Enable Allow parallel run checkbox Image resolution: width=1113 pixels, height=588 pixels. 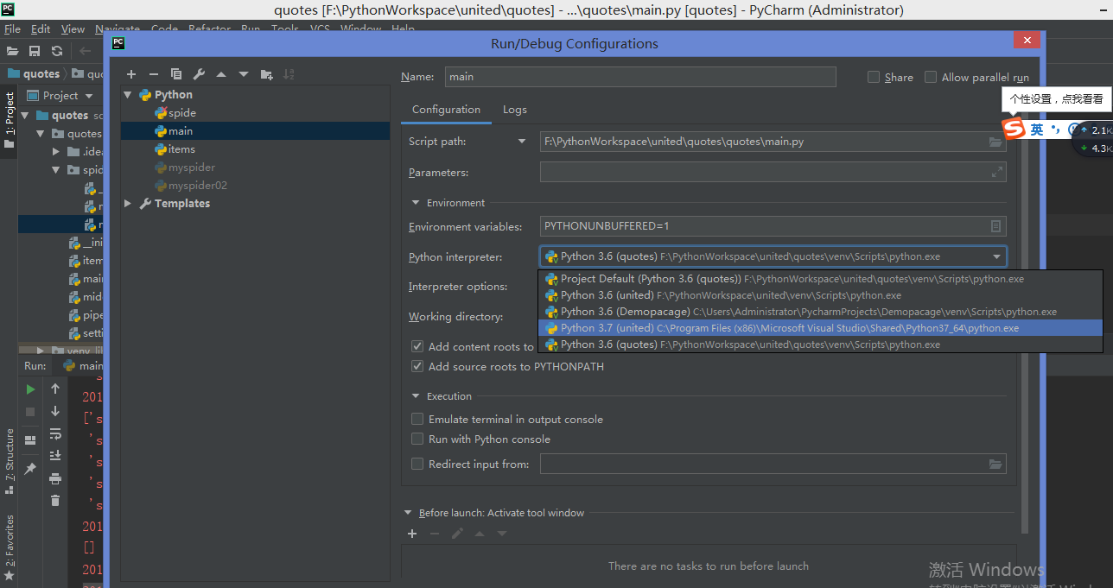pyautogui.click(x=931, y=77)
